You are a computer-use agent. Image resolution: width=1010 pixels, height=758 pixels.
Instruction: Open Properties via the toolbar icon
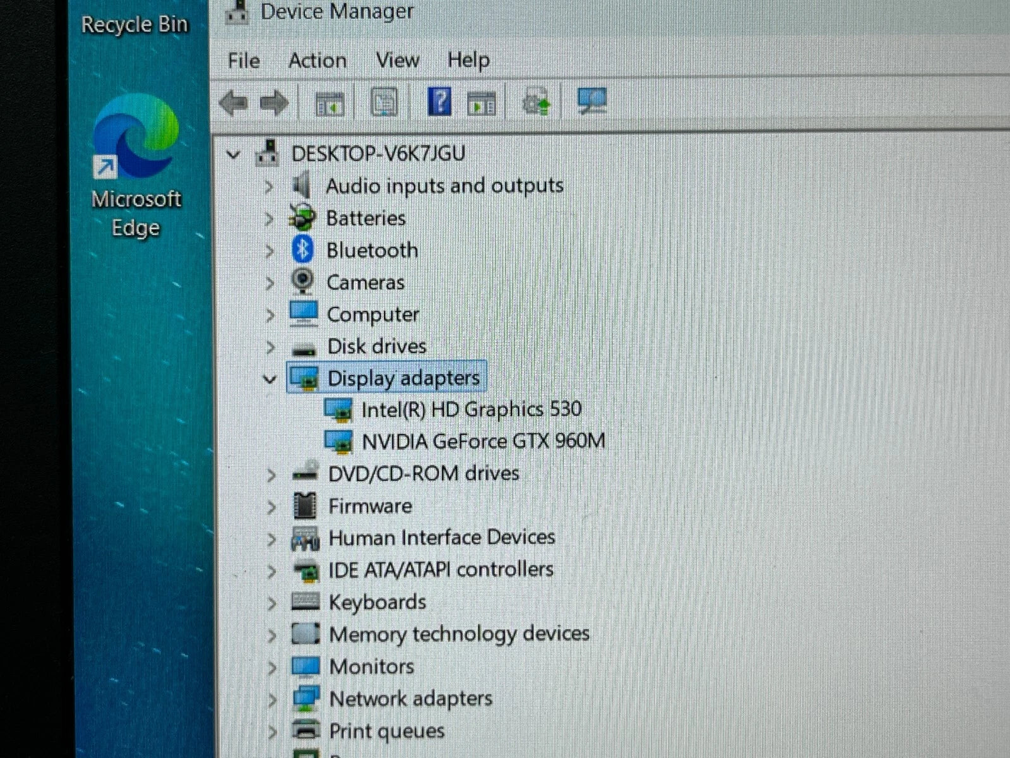(x=384, y=102)
